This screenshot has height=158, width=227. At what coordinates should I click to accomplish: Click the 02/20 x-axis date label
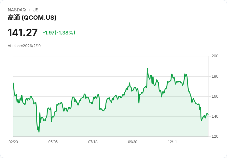pyautogui.click(x=13, y=142)
